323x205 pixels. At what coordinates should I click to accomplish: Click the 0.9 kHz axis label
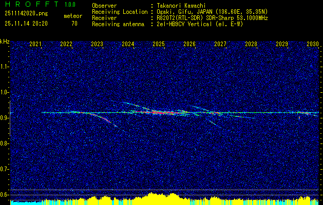point(4,118)
